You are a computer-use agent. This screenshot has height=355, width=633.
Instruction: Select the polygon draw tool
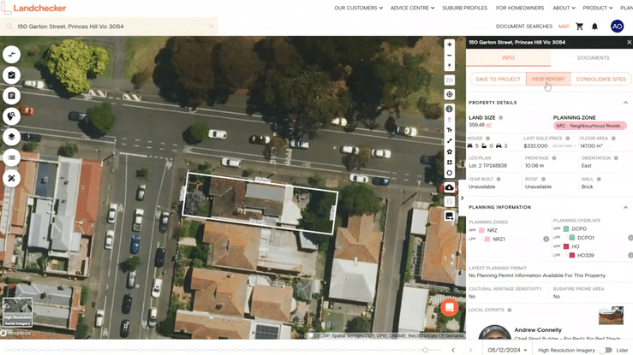point(450,151)
